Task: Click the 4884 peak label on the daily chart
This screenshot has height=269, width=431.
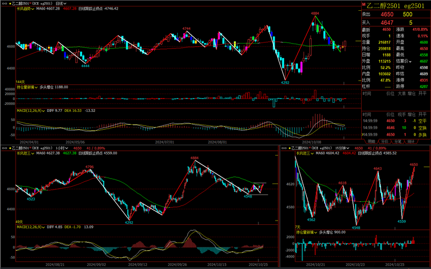Action: [x=315, y=12]
